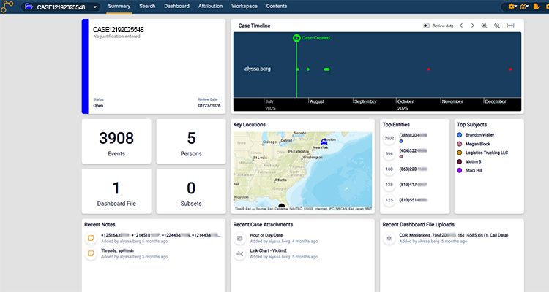
Task: Click the Hour of Day/Date attachment icon
Action: 240,238
